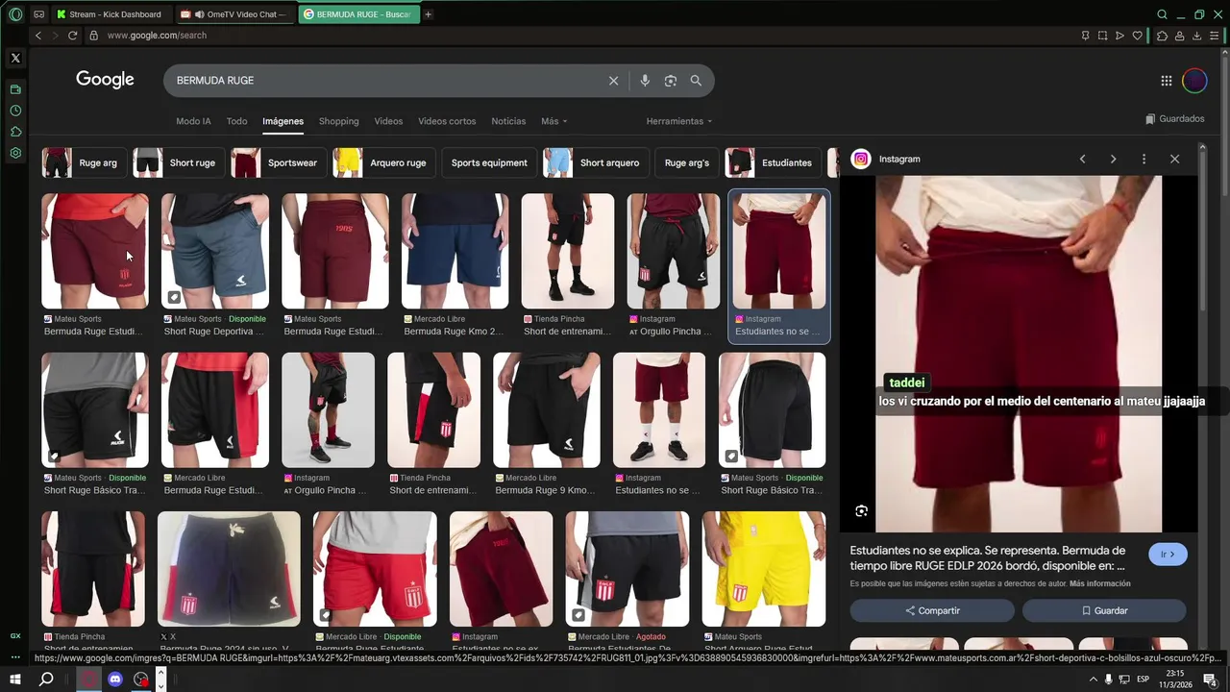
Task: Open Discord from the taskbar
Action: click(115, 680)
